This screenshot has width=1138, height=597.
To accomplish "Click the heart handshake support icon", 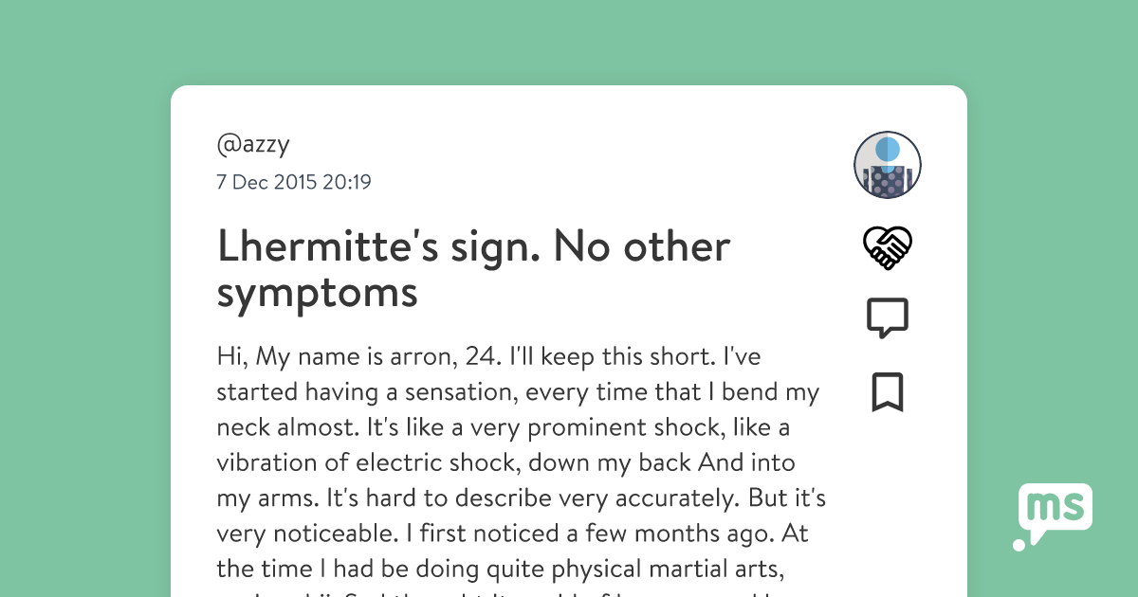I will (888, 248).
